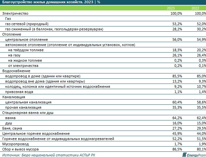Image resolution: width=206 pixels, height=157 pixels.
Task: Click the 'центральная канализация' 60,4% value
Action: click(x=177, y=102)
